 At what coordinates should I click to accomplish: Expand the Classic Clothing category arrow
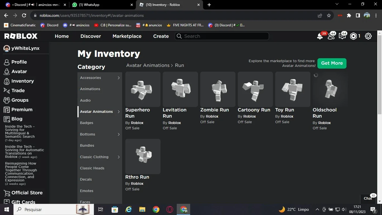[x=119, y=157]
